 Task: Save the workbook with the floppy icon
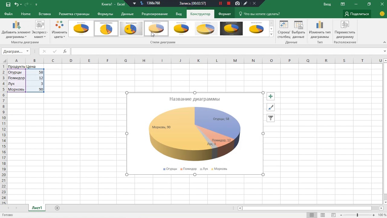8,4
